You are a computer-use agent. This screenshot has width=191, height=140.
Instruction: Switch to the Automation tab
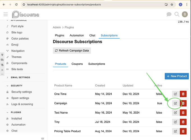(x=77, y=35)
